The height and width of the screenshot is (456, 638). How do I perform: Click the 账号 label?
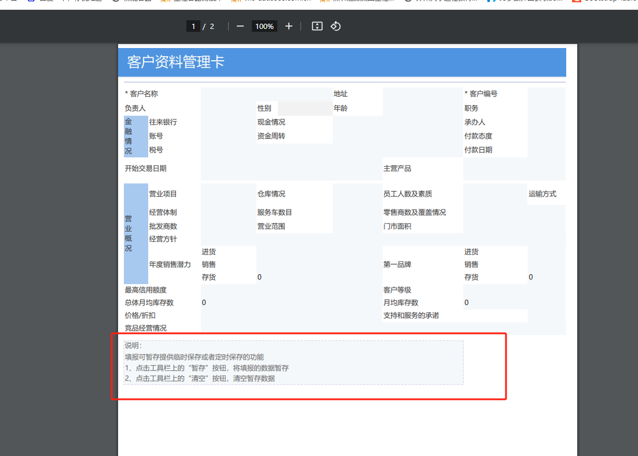click(x=156, y=136)
